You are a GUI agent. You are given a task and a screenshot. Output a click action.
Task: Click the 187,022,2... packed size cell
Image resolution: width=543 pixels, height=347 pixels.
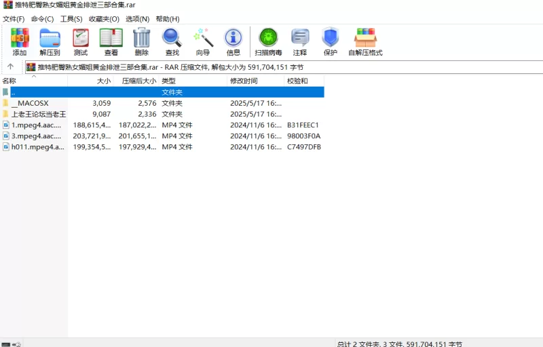(x=138, y=125)
